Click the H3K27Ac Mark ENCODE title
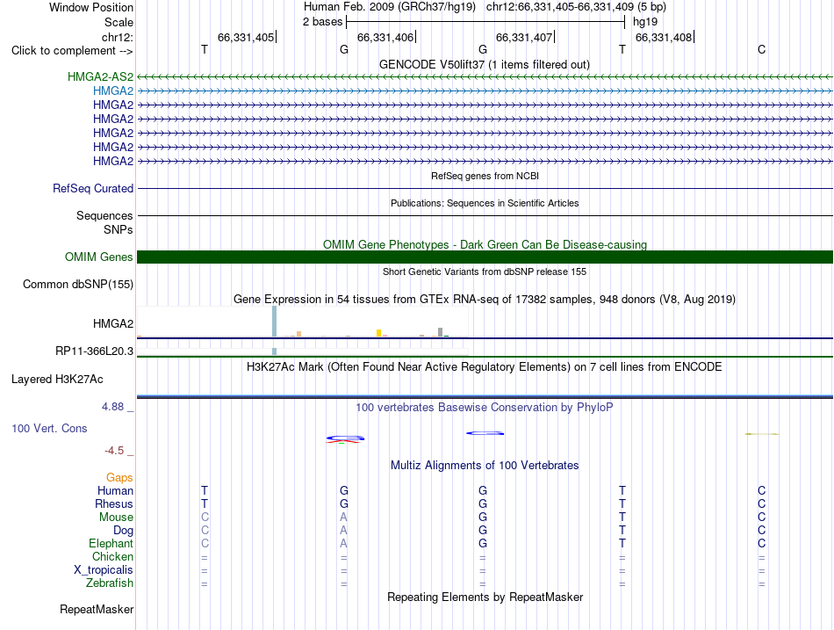 (x=485, y=367)
